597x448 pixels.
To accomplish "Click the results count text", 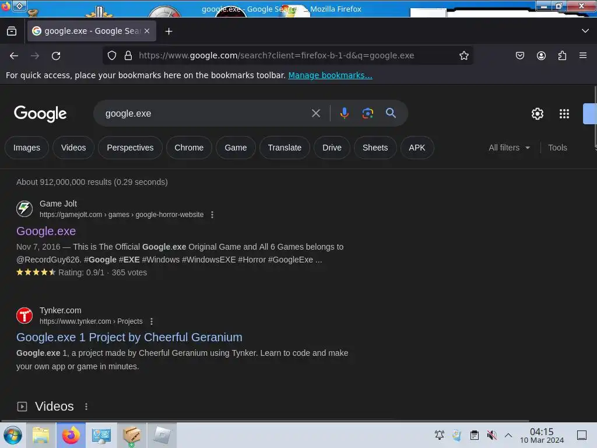I will [x=92, y=182].
